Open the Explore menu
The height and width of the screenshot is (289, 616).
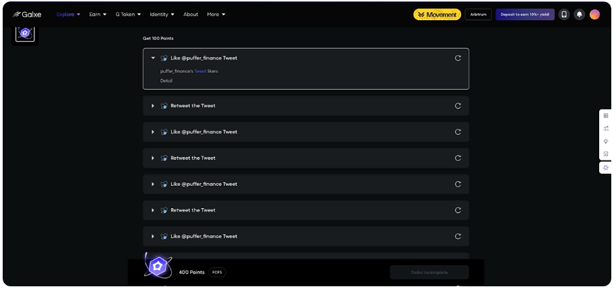(68, 15)
